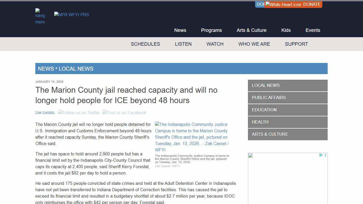The width and height of the screenshot is (363, 204).
Task: Click the ZAK CASSEL byline
Action: [x=45, y=113]
